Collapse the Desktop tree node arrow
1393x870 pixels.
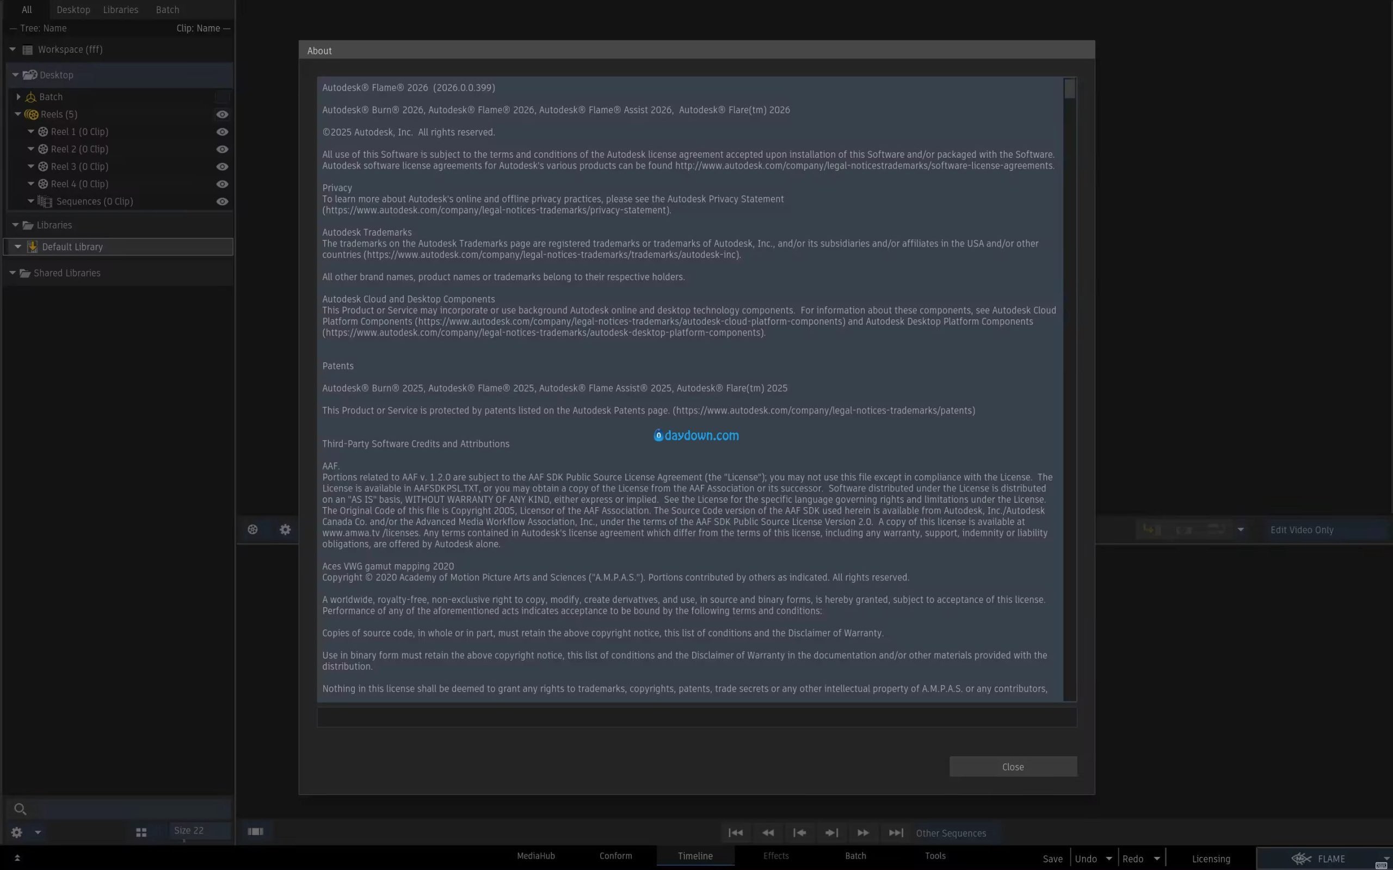(x=16, y=75)
